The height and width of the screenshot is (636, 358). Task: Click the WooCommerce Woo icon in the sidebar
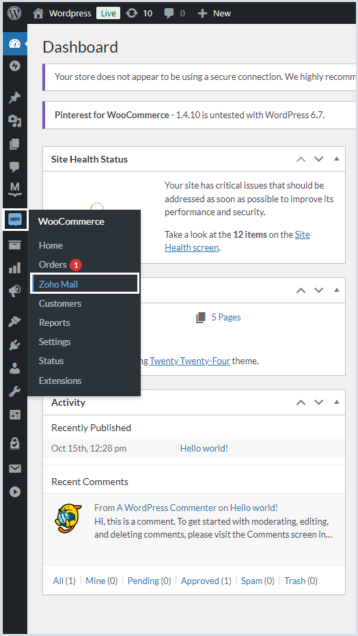pos(15,219)
